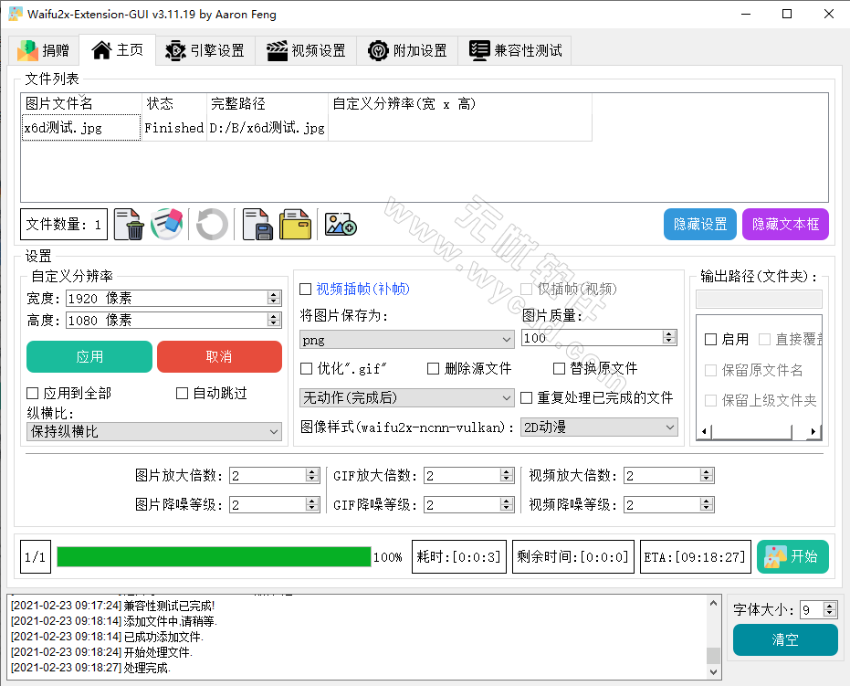The height and width of the screenshot is (686, 850).
Task: Enable 视频插帧(补帧) frame interpolation
Action: click(307, 289)
